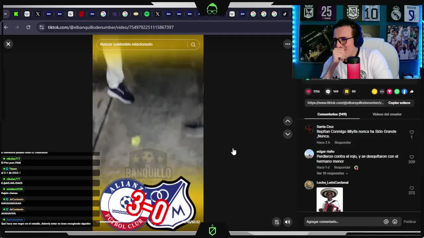Click the search magnifier icon
Screen dimensions: 424x238
tap(193, 45)
